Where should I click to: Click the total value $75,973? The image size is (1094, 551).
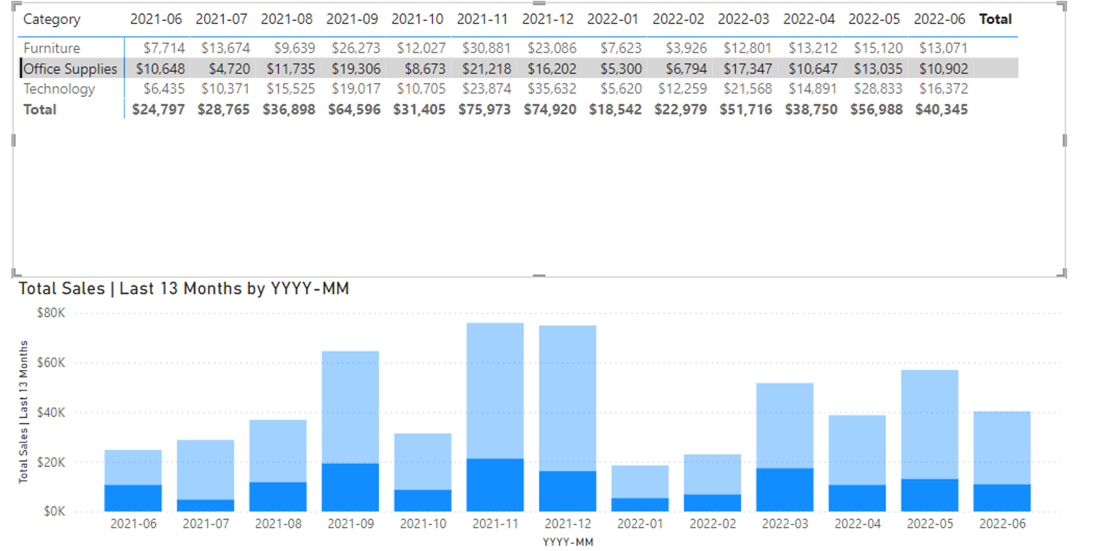tap(484, 109)
